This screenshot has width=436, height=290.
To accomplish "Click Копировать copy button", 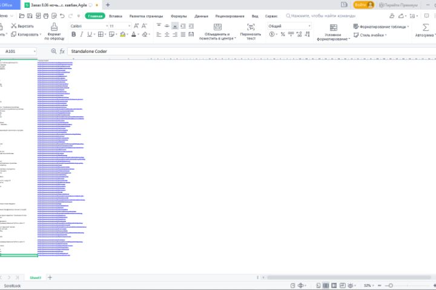I will tap(25, 34).
